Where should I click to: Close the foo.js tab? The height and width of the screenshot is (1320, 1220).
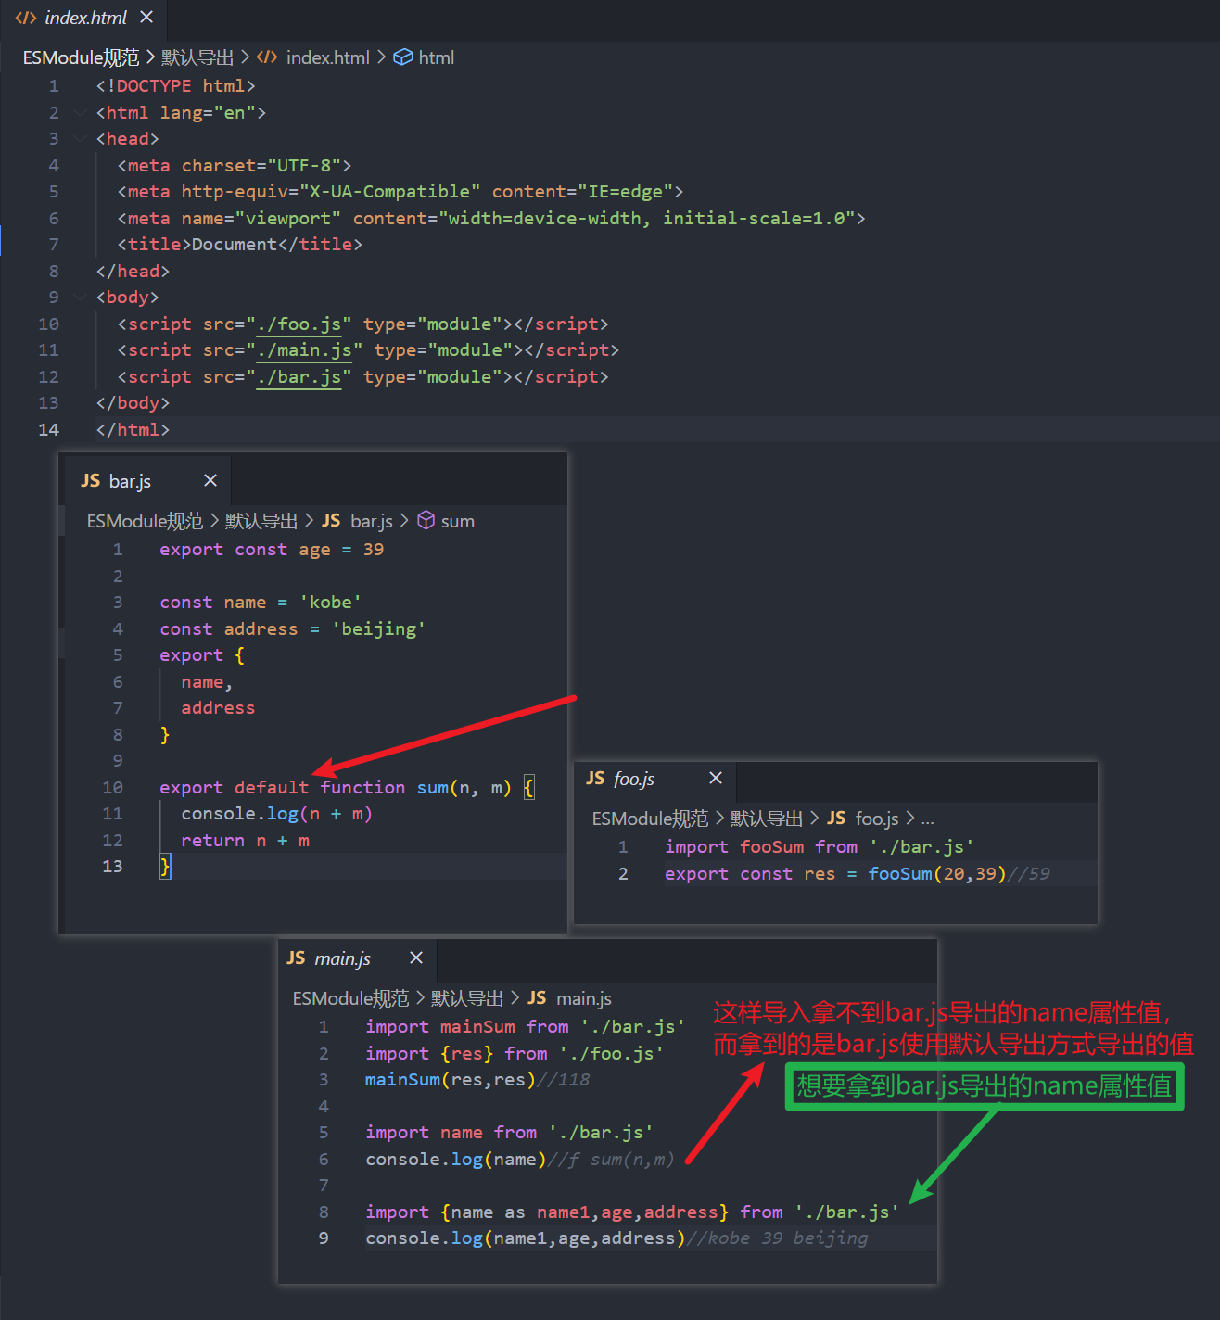716,779
